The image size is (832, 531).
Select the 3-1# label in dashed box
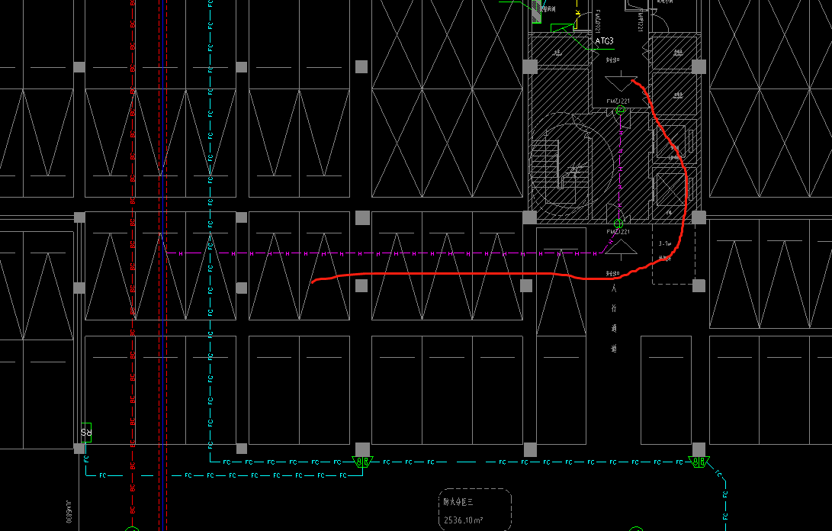[x=665, y=243]
